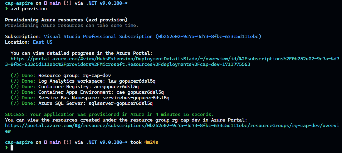Screen dimensions: 342x153
Task: Click the sqlserver-gopucer6dsl5q resource name
Action: click(120, 103)
